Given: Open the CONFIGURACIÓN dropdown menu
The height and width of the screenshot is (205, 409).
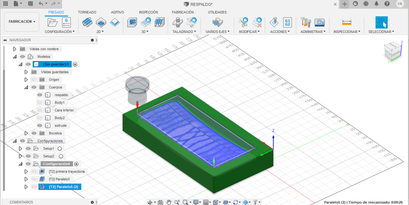Looking at the screenshot, I should [x=60, y=32].
